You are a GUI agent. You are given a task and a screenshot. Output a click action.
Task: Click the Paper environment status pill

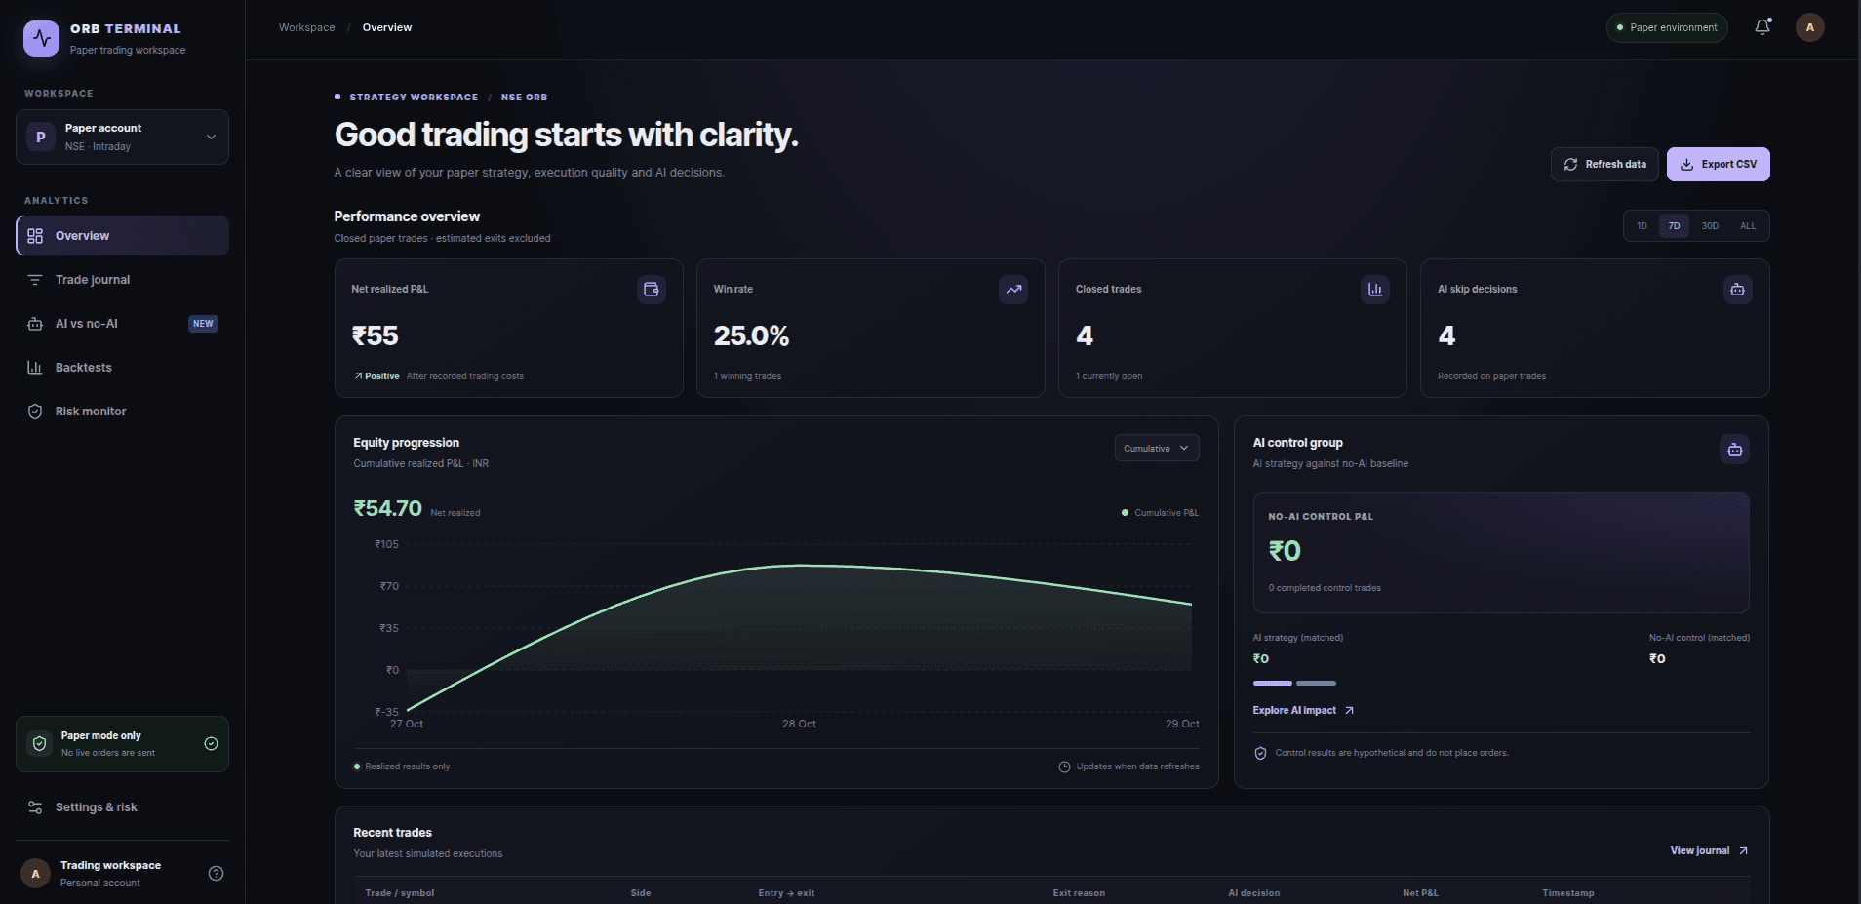(1667, 27)
